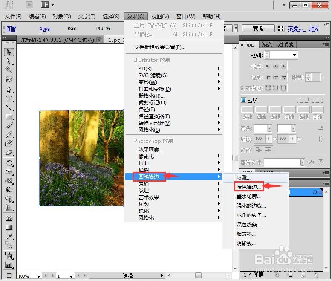Enable the 虚线 dashed line checkbox
332x281 pixels.
coord(243,100)
